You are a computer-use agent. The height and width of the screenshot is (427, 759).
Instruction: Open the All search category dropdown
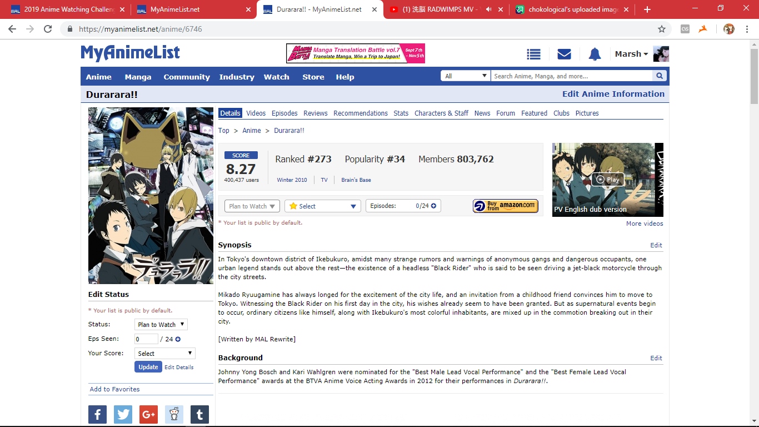[465, 76]
